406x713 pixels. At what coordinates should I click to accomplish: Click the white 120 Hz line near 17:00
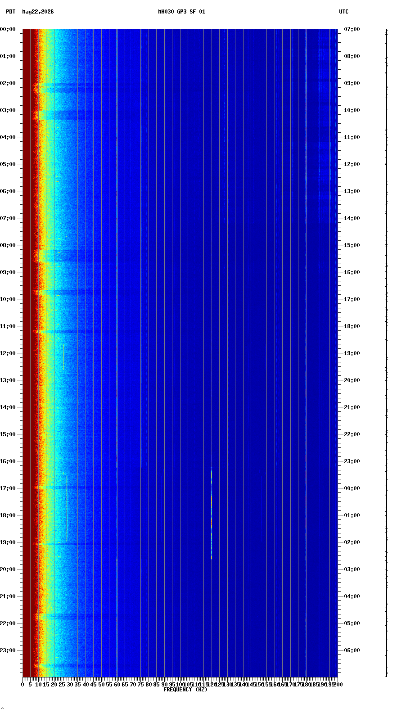click(212, 514)
